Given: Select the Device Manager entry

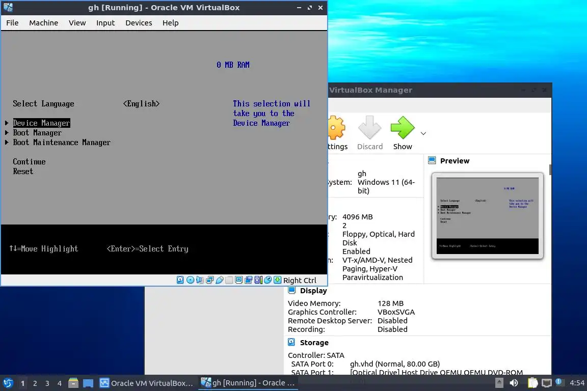Looking at the screenshot, I should (x=42, y=123).
